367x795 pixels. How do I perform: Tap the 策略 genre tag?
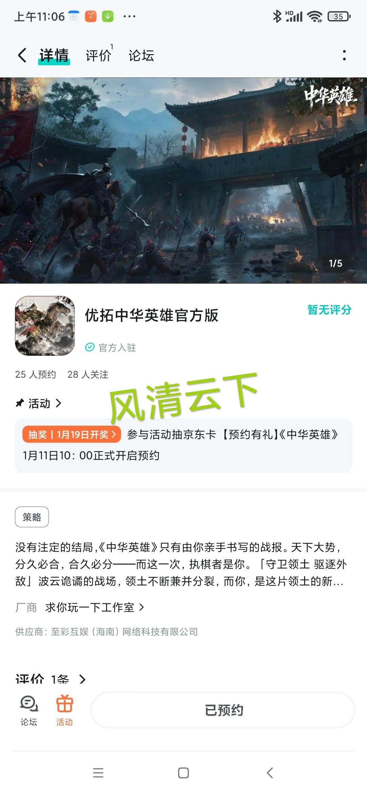32,517
